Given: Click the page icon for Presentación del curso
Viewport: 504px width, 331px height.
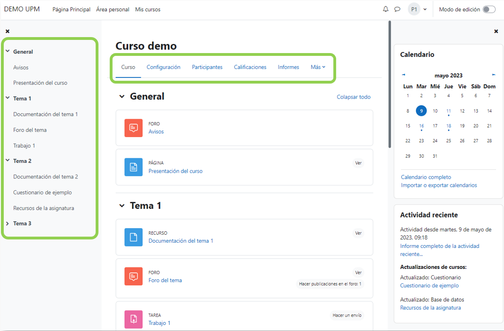Looking at the screenshot, I should (134, 167).
